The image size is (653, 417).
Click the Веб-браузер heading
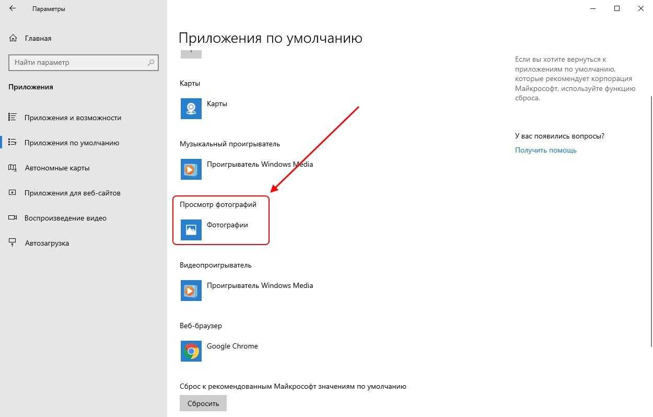(x=201, y=326)
